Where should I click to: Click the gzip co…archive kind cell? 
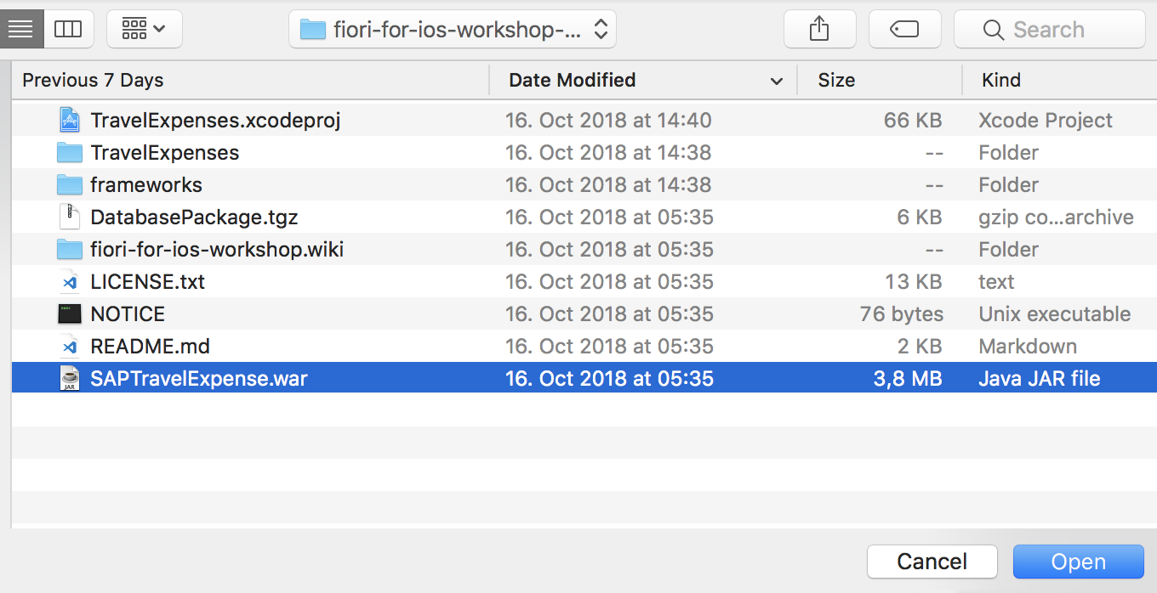coord(1056,217)
